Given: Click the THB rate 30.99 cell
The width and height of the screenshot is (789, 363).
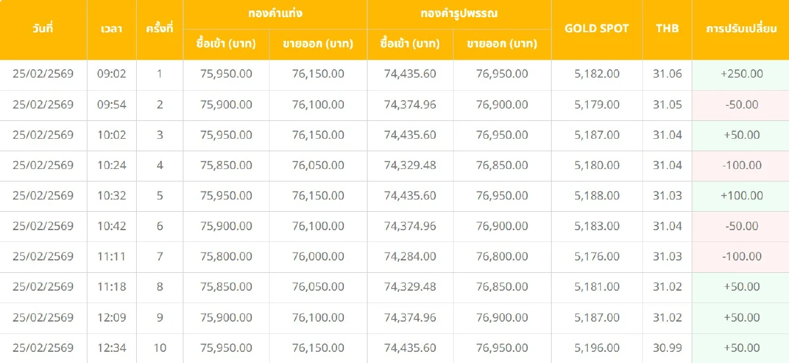Looking at the screenshot, I should 667,348.
